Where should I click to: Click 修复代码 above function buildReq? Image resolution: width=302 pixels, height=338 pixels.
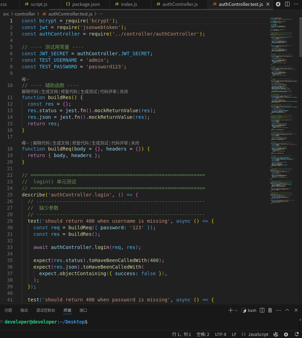pos(80,143)
